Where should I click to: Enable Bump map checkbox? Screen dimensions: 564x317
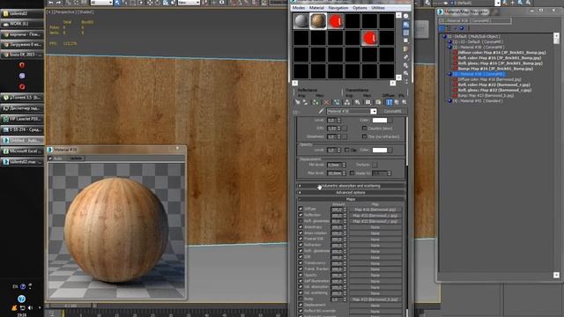pyautogui.click(x=301, y=299)
